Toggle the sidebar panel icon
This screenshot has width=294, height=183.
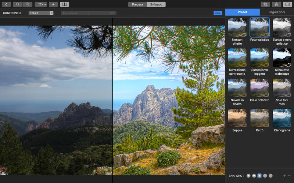pyautogui.click(x=287, y=4)
